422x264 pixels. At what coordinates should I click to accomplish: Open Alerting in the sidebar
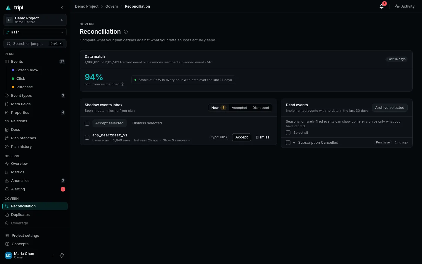pos(35,189)
